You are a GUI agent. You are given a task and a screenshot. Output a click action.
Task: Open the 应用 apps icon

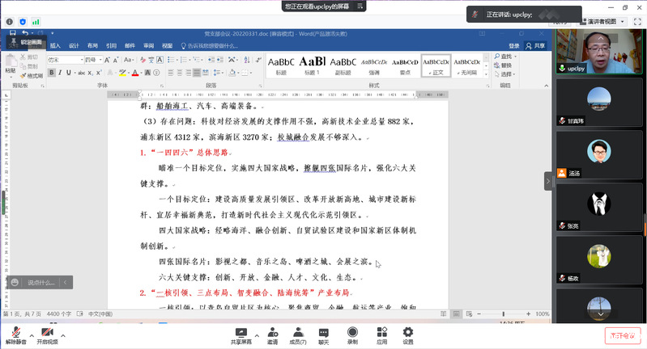click(x=381, y=336)
